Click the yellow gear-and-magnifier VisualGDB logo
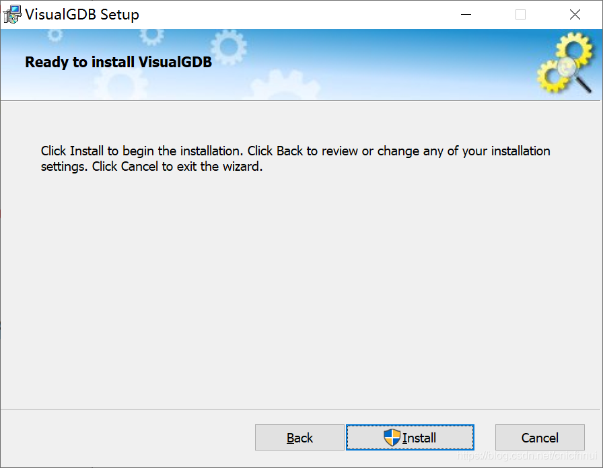 [565, 64]
